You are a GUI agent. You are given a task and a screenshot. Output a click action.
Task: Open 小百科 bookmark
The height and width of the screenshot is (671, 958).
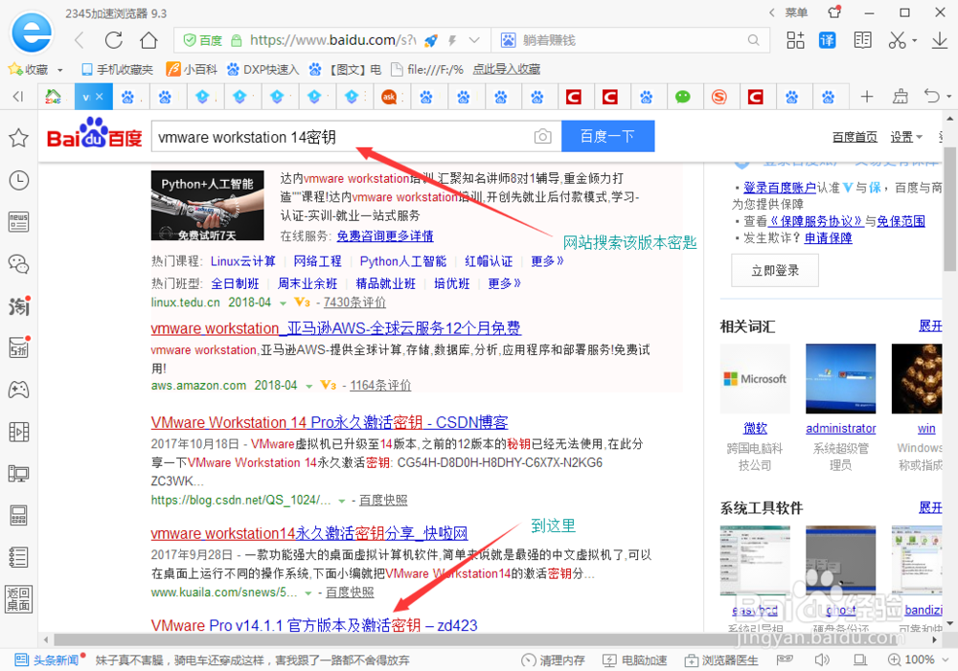pyautogui.click(x=192, y=70)
